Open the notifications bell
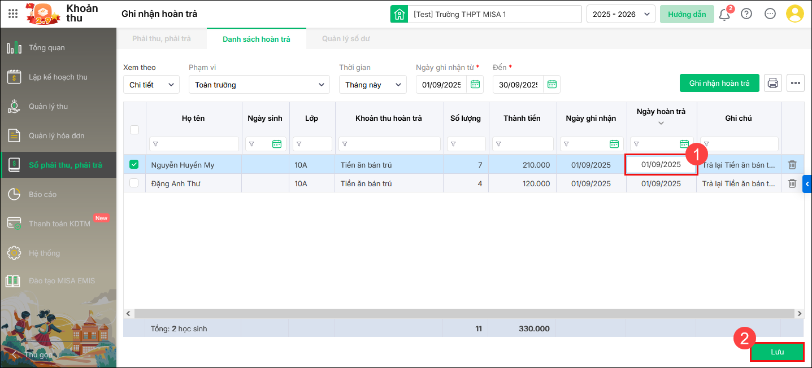This screenshot has width=812, height=368. point(724,14)
